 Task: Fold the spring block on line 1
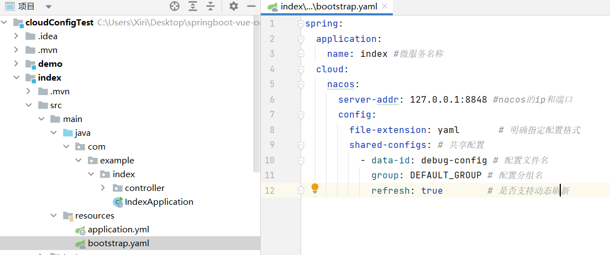[x=301, y=24]
